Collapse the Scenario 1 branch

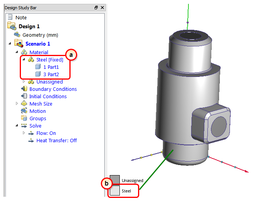coord(10,43)
